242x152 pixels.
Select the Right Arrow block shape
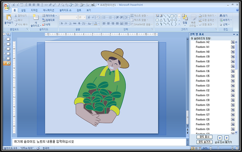172,20
